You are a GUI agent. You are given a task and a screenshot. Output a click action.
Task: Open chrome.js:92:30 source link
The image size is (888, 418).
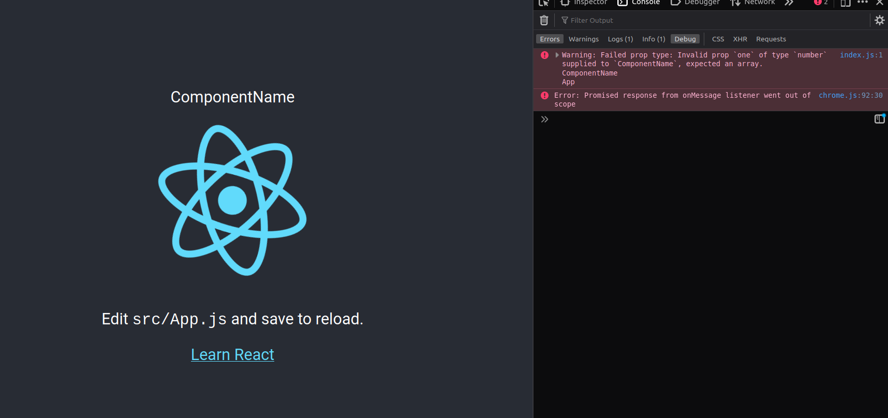pyautogui.click(x=851, y=95)
